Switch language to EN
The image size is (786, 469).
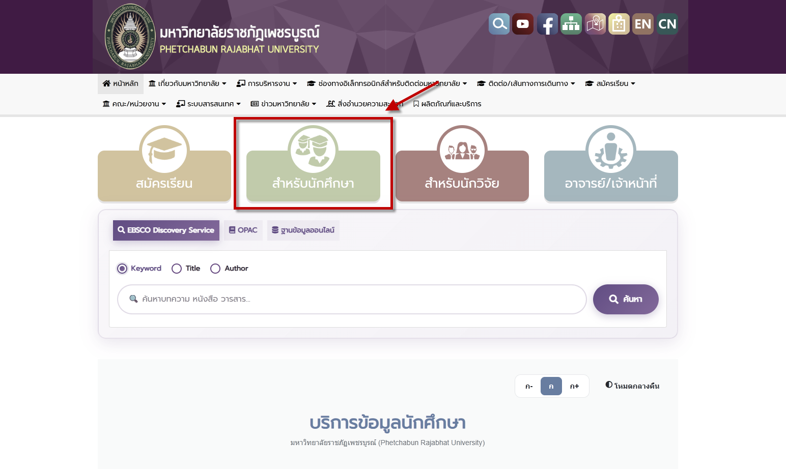[x=643, y=24]
